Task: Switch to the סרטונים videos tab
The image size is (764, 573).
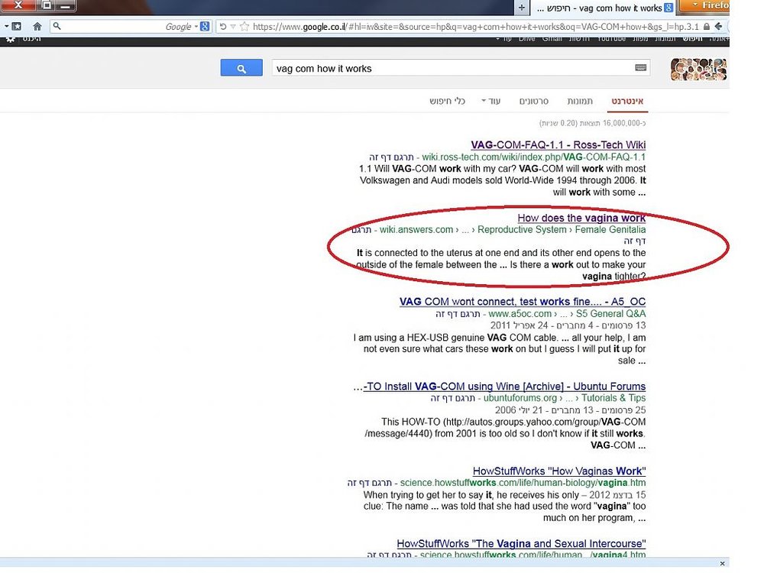Action: click(x=533, y=101)
